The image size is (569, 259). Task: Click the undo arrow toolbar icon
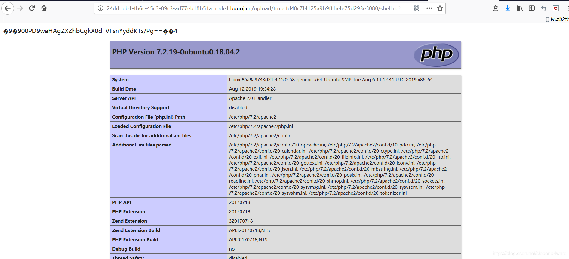(544, 8)
